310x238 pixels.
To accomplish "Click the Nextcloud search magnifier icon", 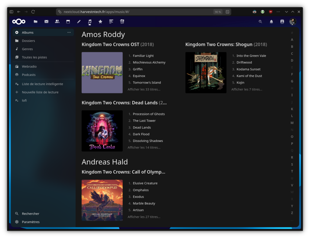I will tap(260, 22).
